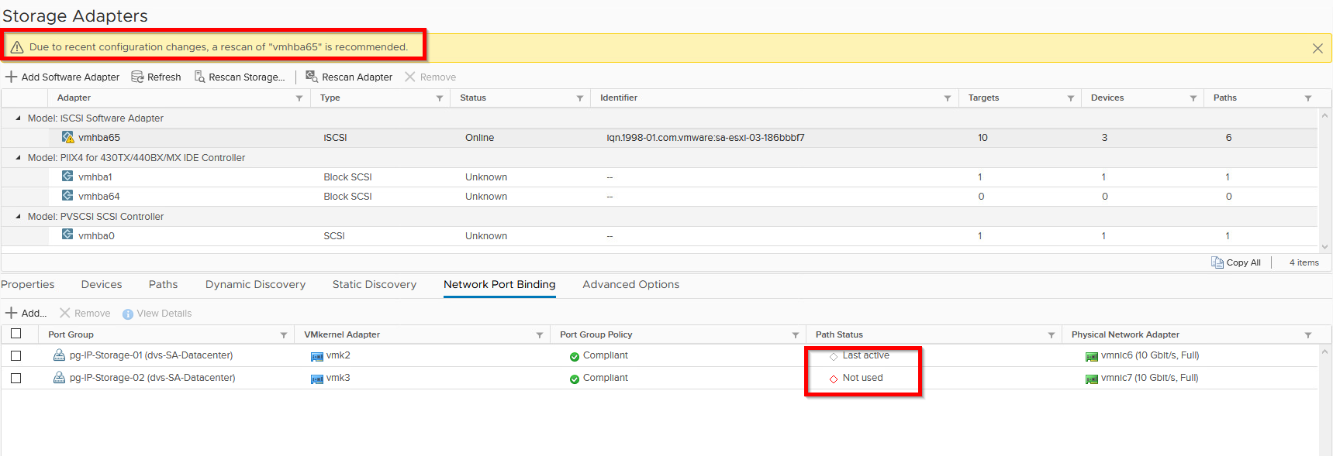The width and height of the screenshot is (1333, 456).
Task: Open the VMkernel Adapter column filter
Action: (540, 335)
